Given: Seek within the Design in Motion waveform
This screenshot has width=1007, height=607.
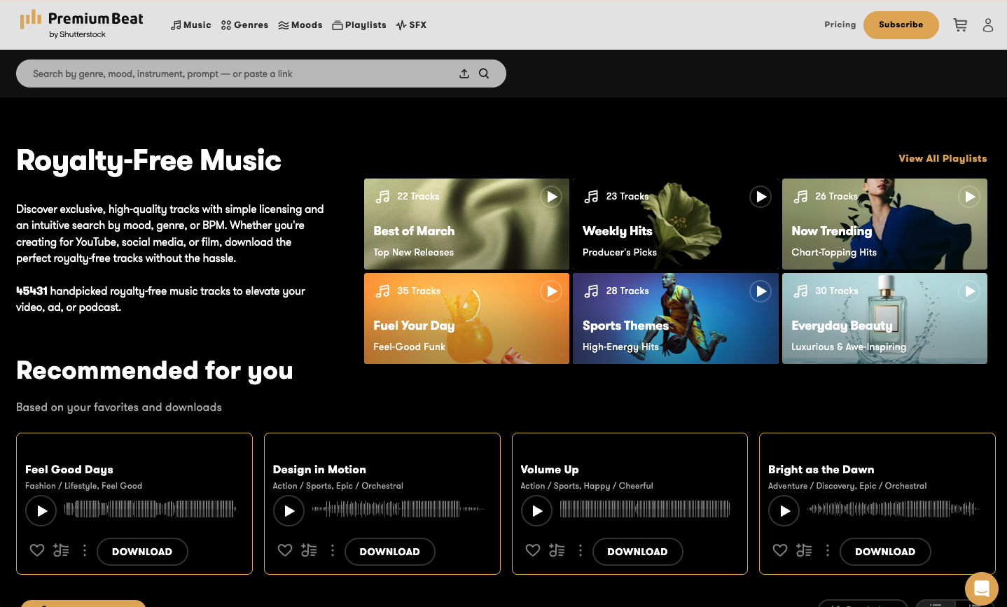Looking at the screenshot, I should tap(398, 509).
